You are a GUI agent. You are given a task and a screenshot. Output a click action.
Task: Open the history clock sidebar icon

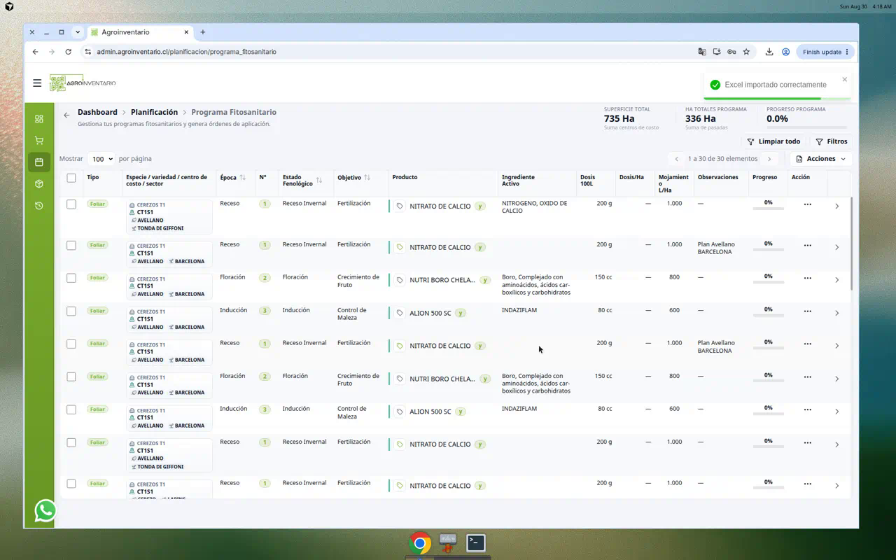click(x=39, y=206)
